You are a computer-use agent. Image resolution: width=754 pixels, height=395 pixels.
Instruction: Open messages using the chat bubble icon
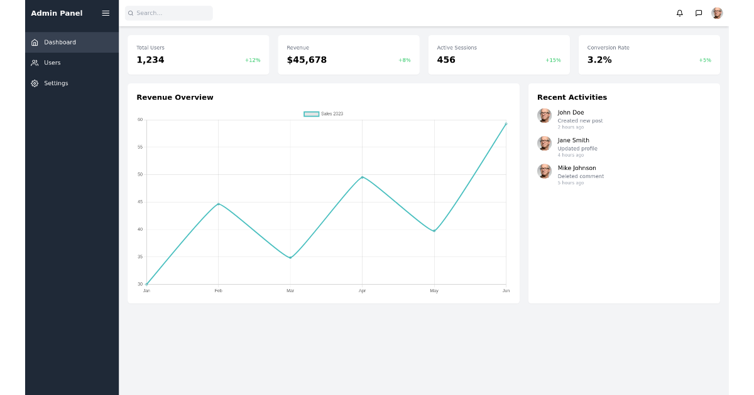click(x=698, y=13)
